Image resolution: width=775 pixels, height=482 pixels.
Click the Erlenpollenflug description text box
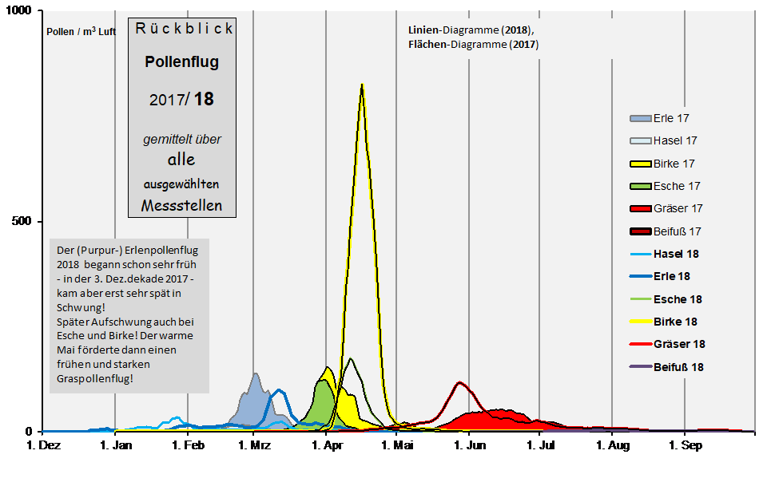click(x=128, y=314)
